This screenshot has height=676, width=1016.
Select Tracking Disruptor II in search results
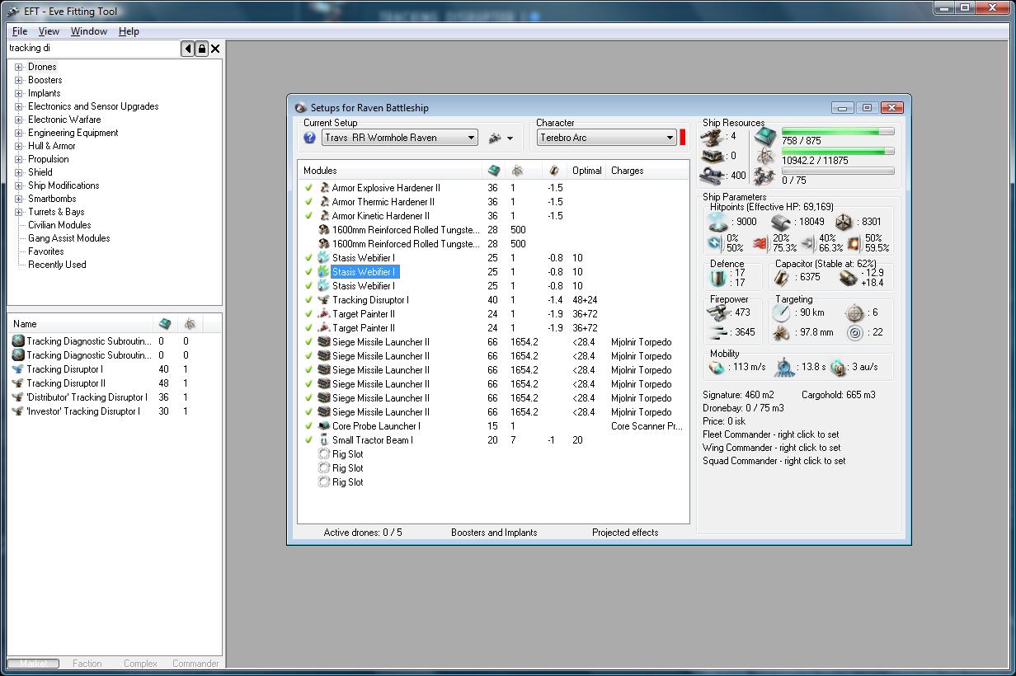point(65,383)
